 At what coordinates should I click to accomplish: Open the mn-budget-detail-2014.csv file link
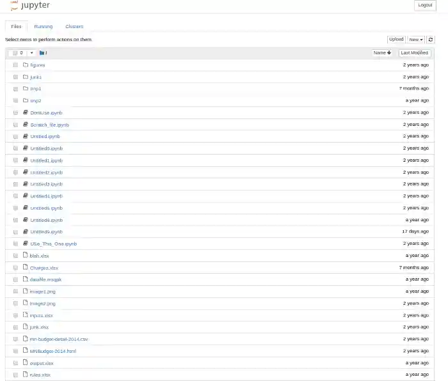(x=59, y=339)
